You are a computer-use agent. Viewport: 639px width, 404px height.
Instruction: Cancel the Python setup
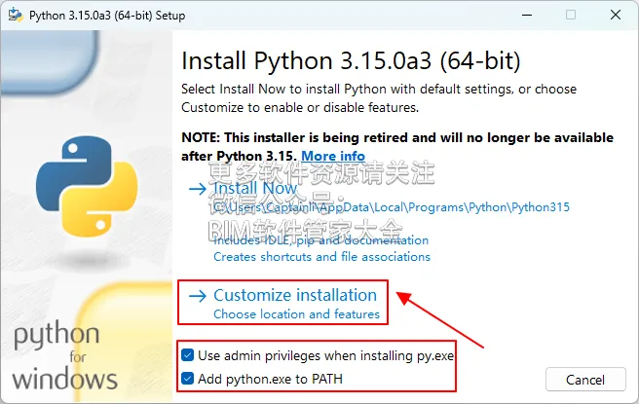[585, 380]
